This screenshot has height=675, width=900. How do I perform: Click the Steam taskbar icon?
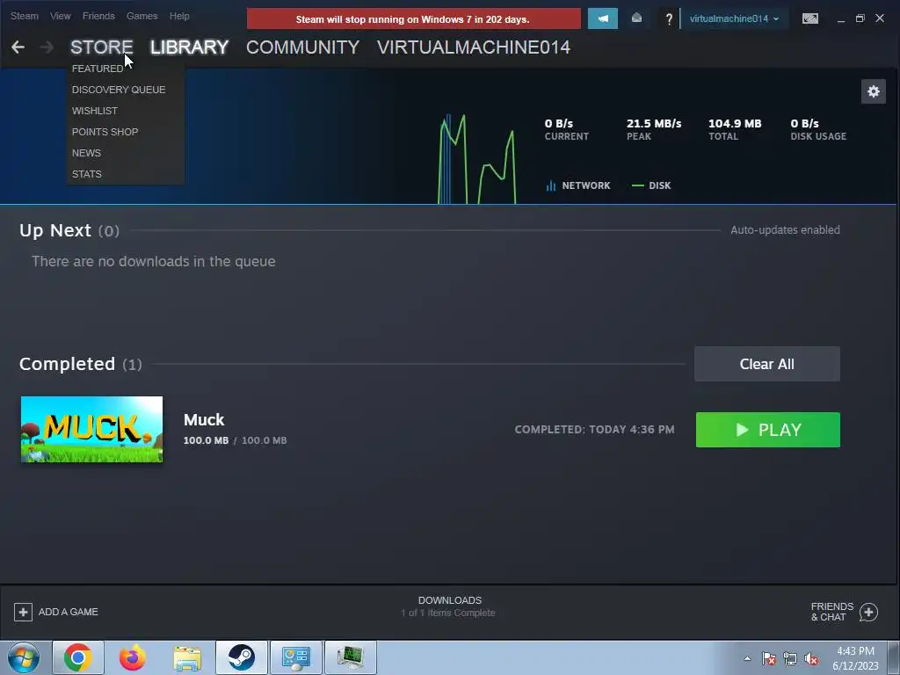coord(242,657)
